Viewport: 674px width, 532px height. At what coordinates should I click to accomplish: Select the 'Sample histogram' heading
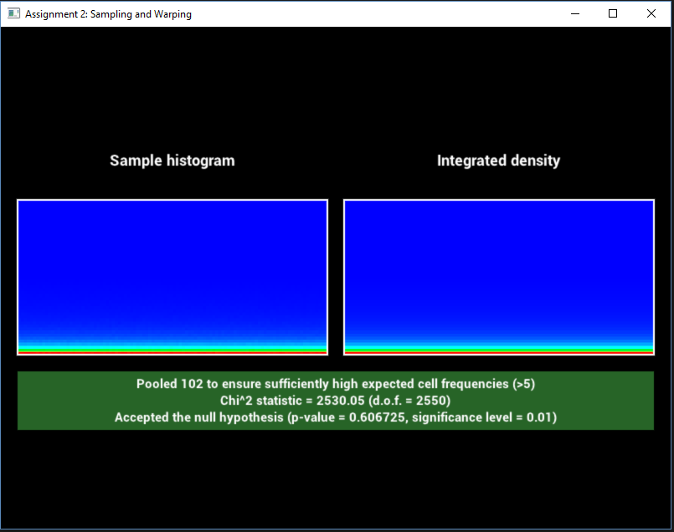(x=172, y=161)
